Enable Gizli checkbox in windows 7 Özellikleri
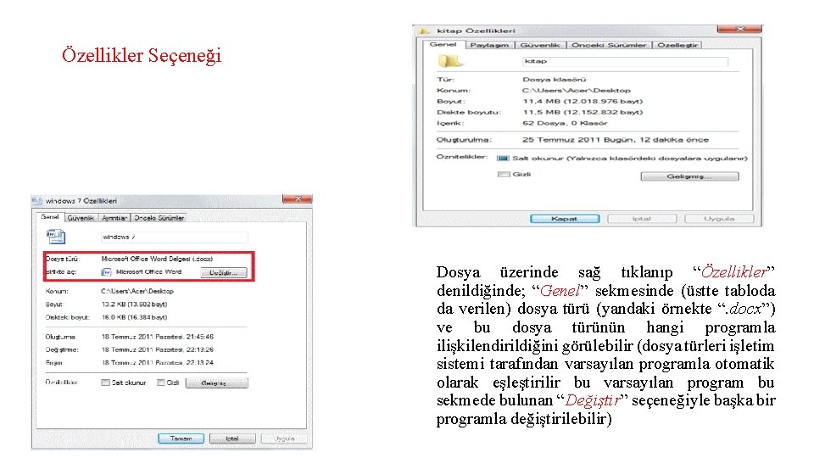This screenshot has width=814, height=458. click(x=161, y=383)
